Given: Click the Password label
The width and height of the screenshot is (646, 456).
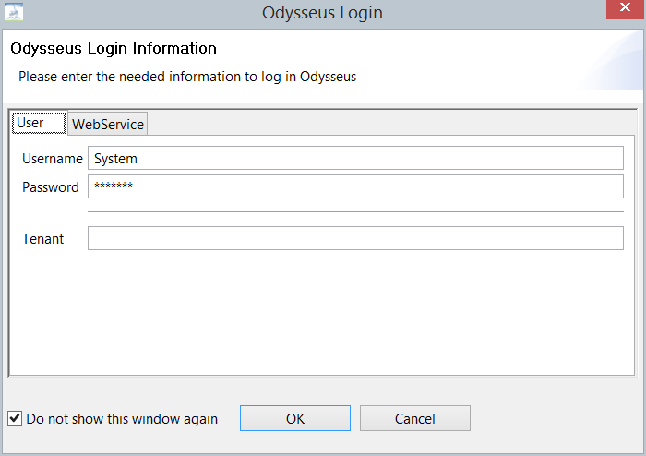Looking at the screenshot, I should pos(51,187).
